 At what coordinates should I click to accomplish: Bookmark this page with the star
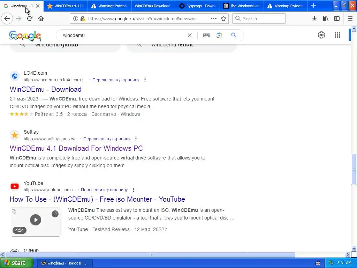pyautogui.click(x=223, y=18)
